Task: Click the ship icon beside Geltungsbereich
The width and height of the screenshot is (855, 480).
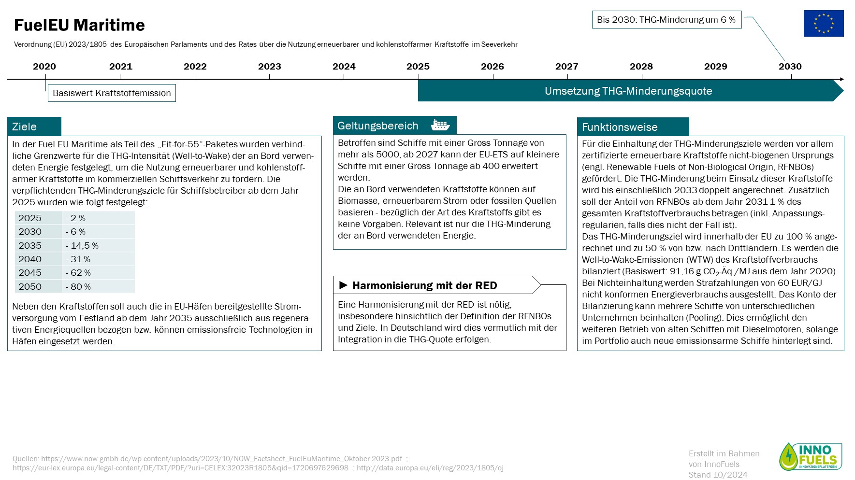Action: coord(440,126)
